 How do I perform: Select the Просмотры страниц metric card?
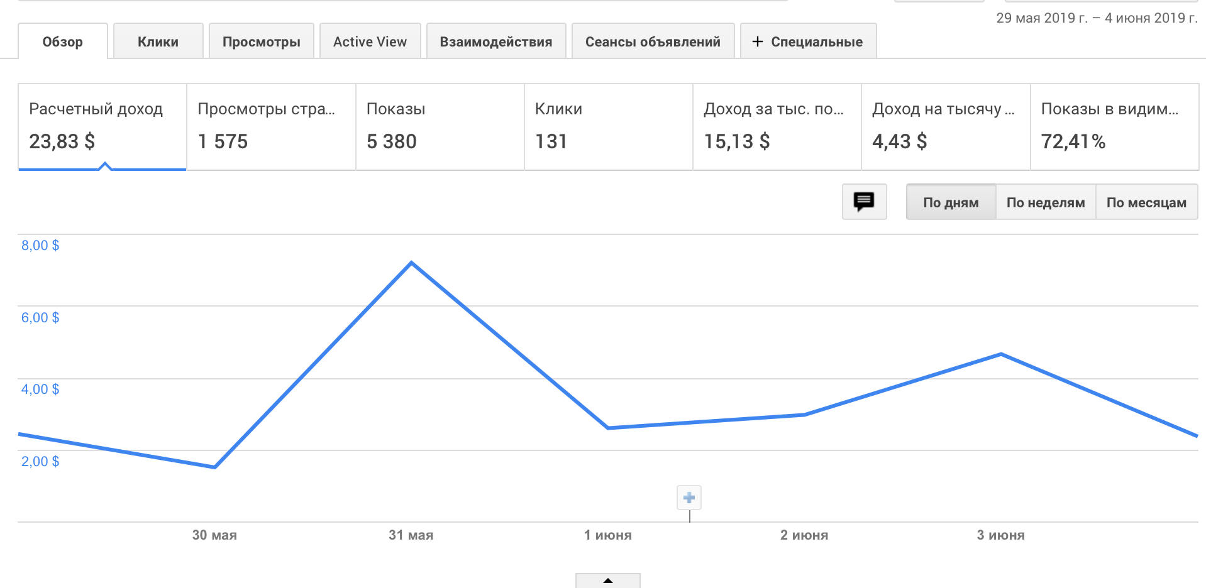(x=271, y=126)
